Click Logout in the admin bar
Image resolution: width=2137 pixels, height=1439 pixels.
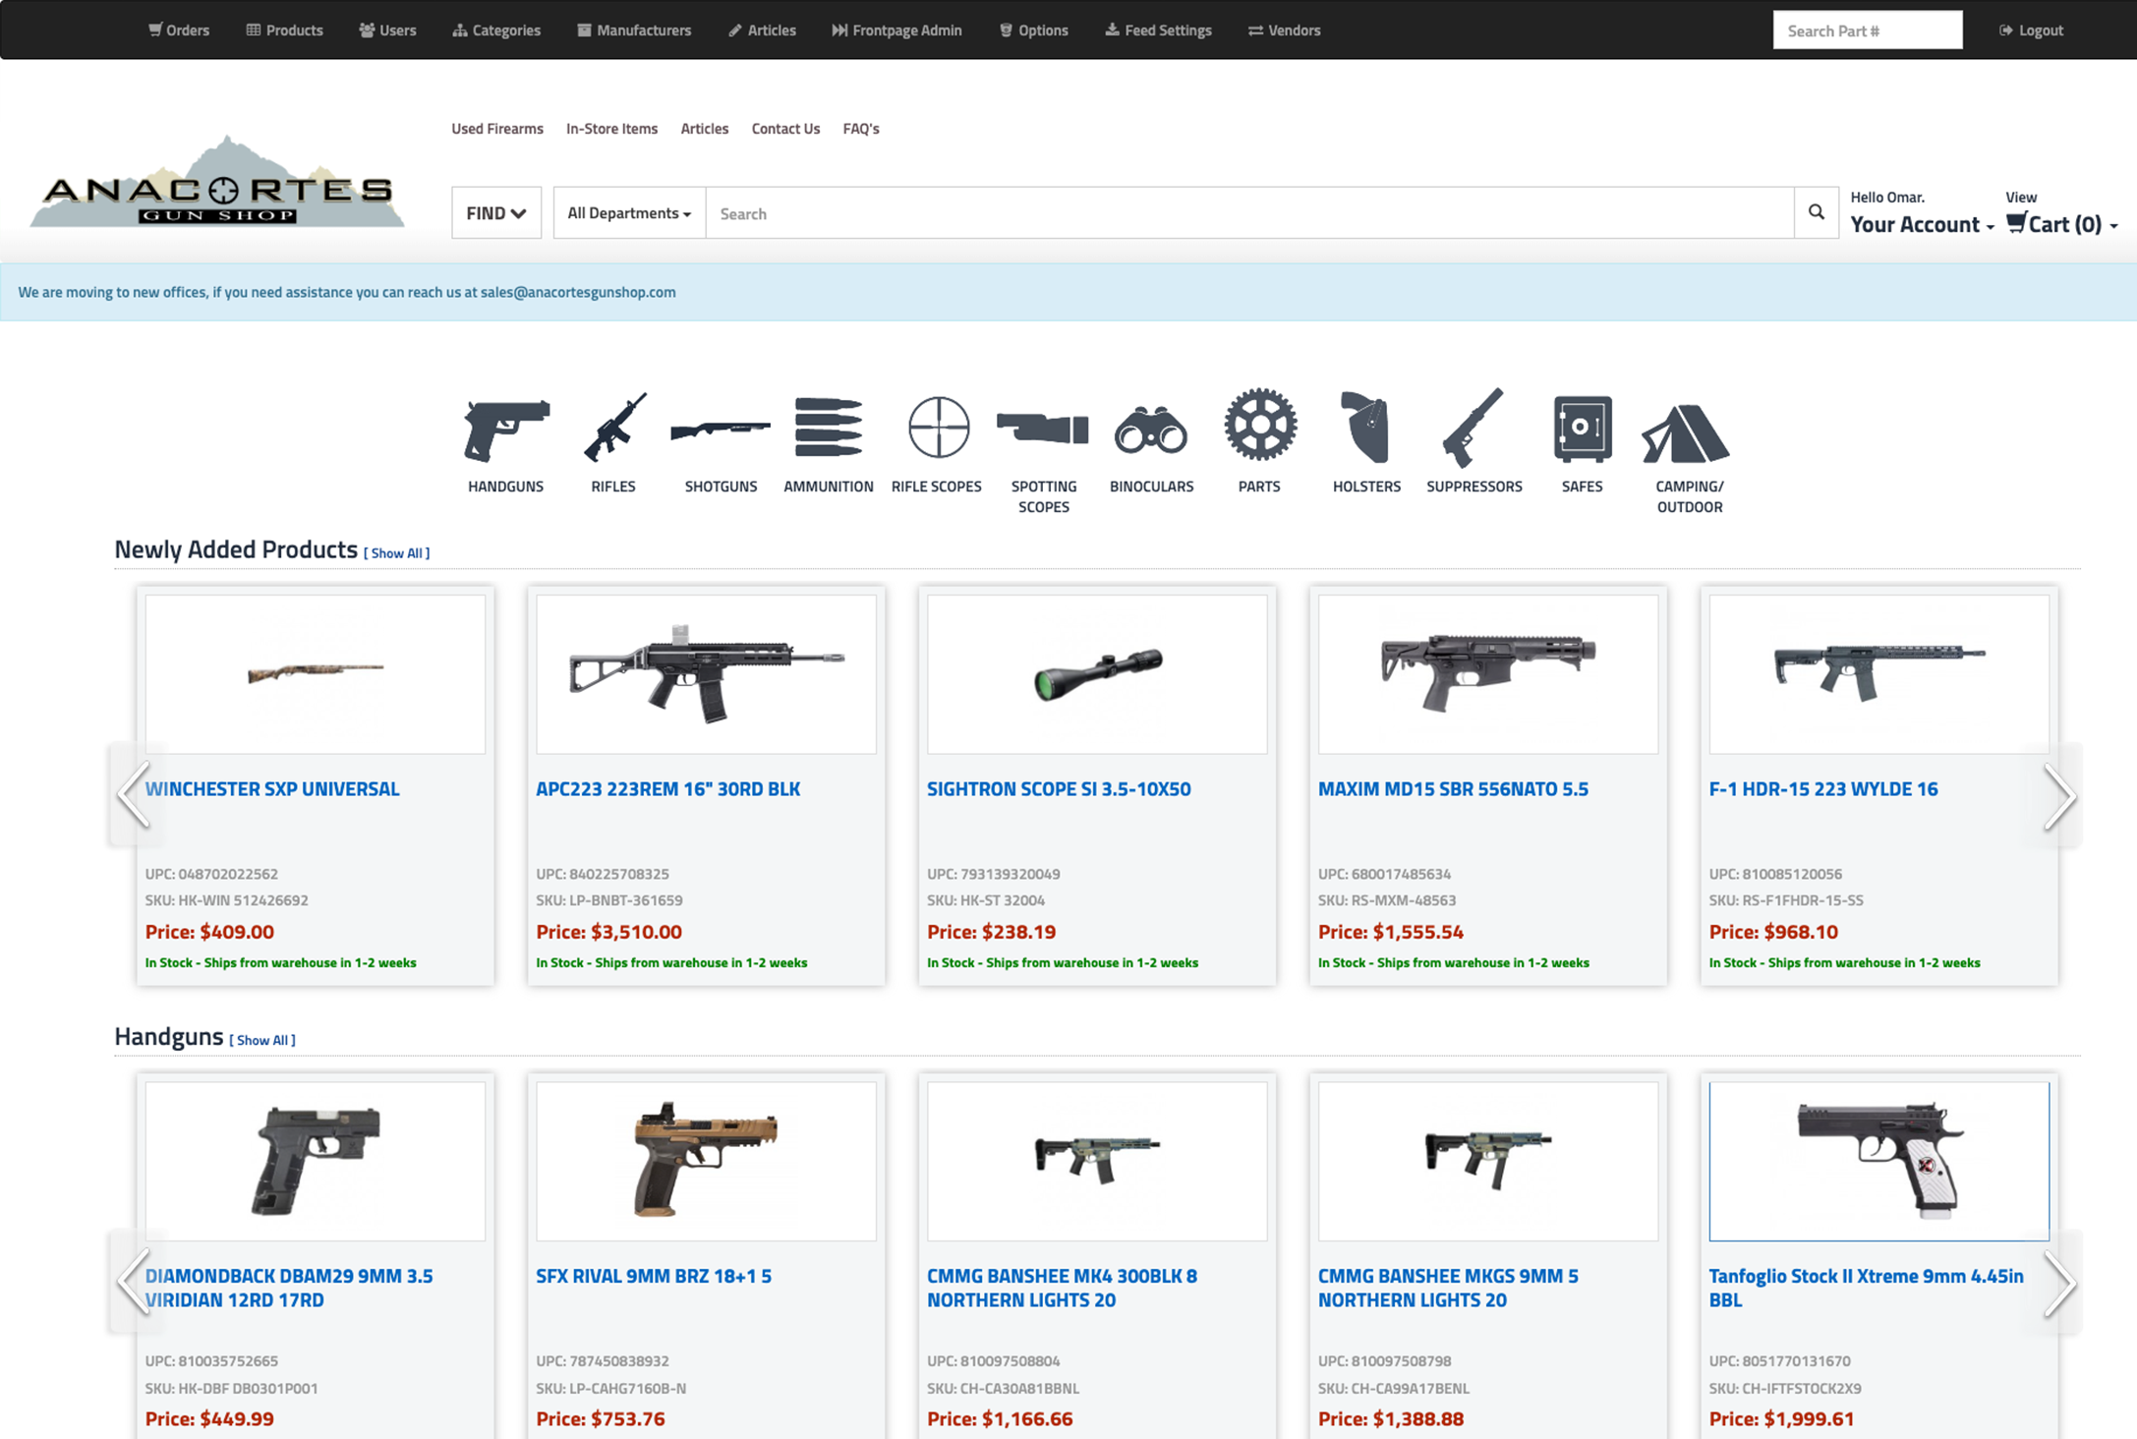click(2031, 30)
